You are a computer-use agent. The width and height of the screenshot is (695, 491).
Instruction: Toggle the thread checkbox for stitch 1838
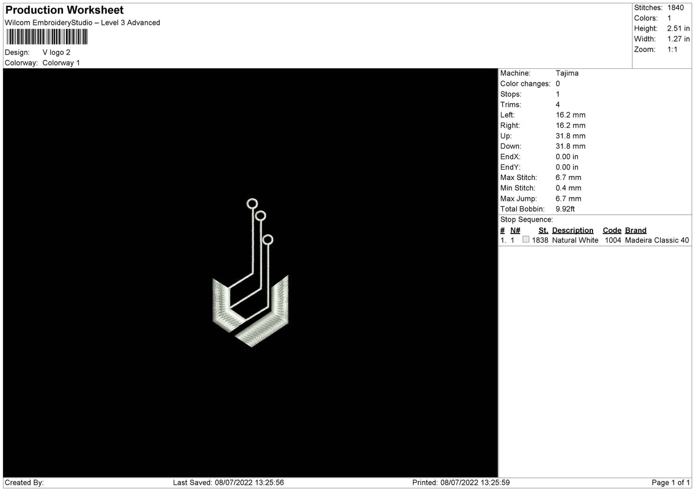[x=526, y=239]
